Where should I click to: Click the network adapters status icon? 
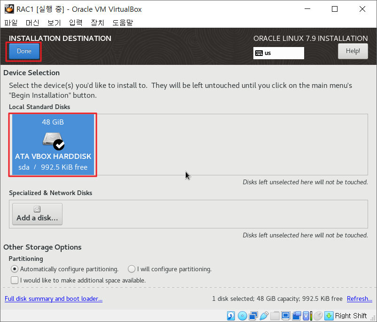click(253, 316)
